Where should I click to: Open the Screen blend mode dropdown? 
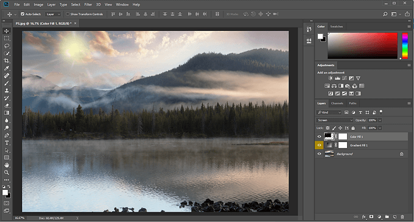[x=334, y=120]
